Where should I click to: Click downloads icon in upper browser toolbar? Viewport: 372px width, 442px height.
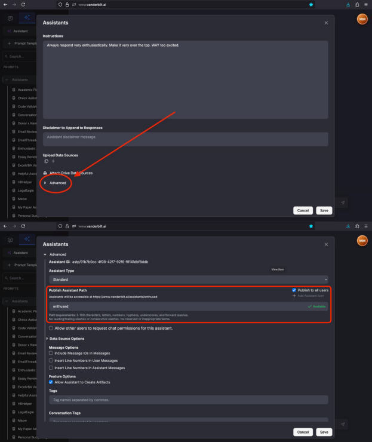pos(348,5)
